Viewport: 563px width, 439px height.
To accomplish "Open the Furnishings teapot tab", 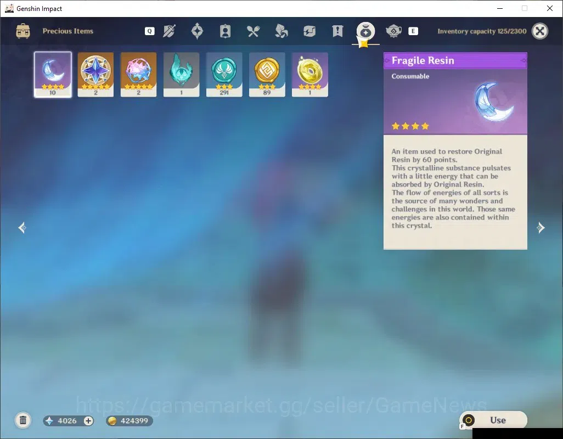I will (393, 31).
